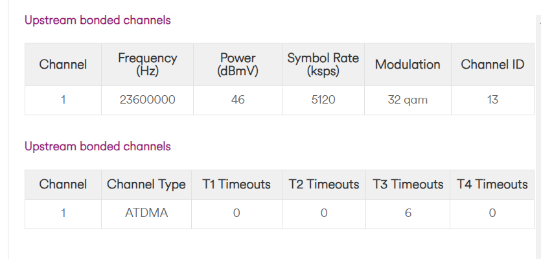Viewport: 541px width, 259px height.
Task: Select the Channel ID column header
Action: point(492,65)
